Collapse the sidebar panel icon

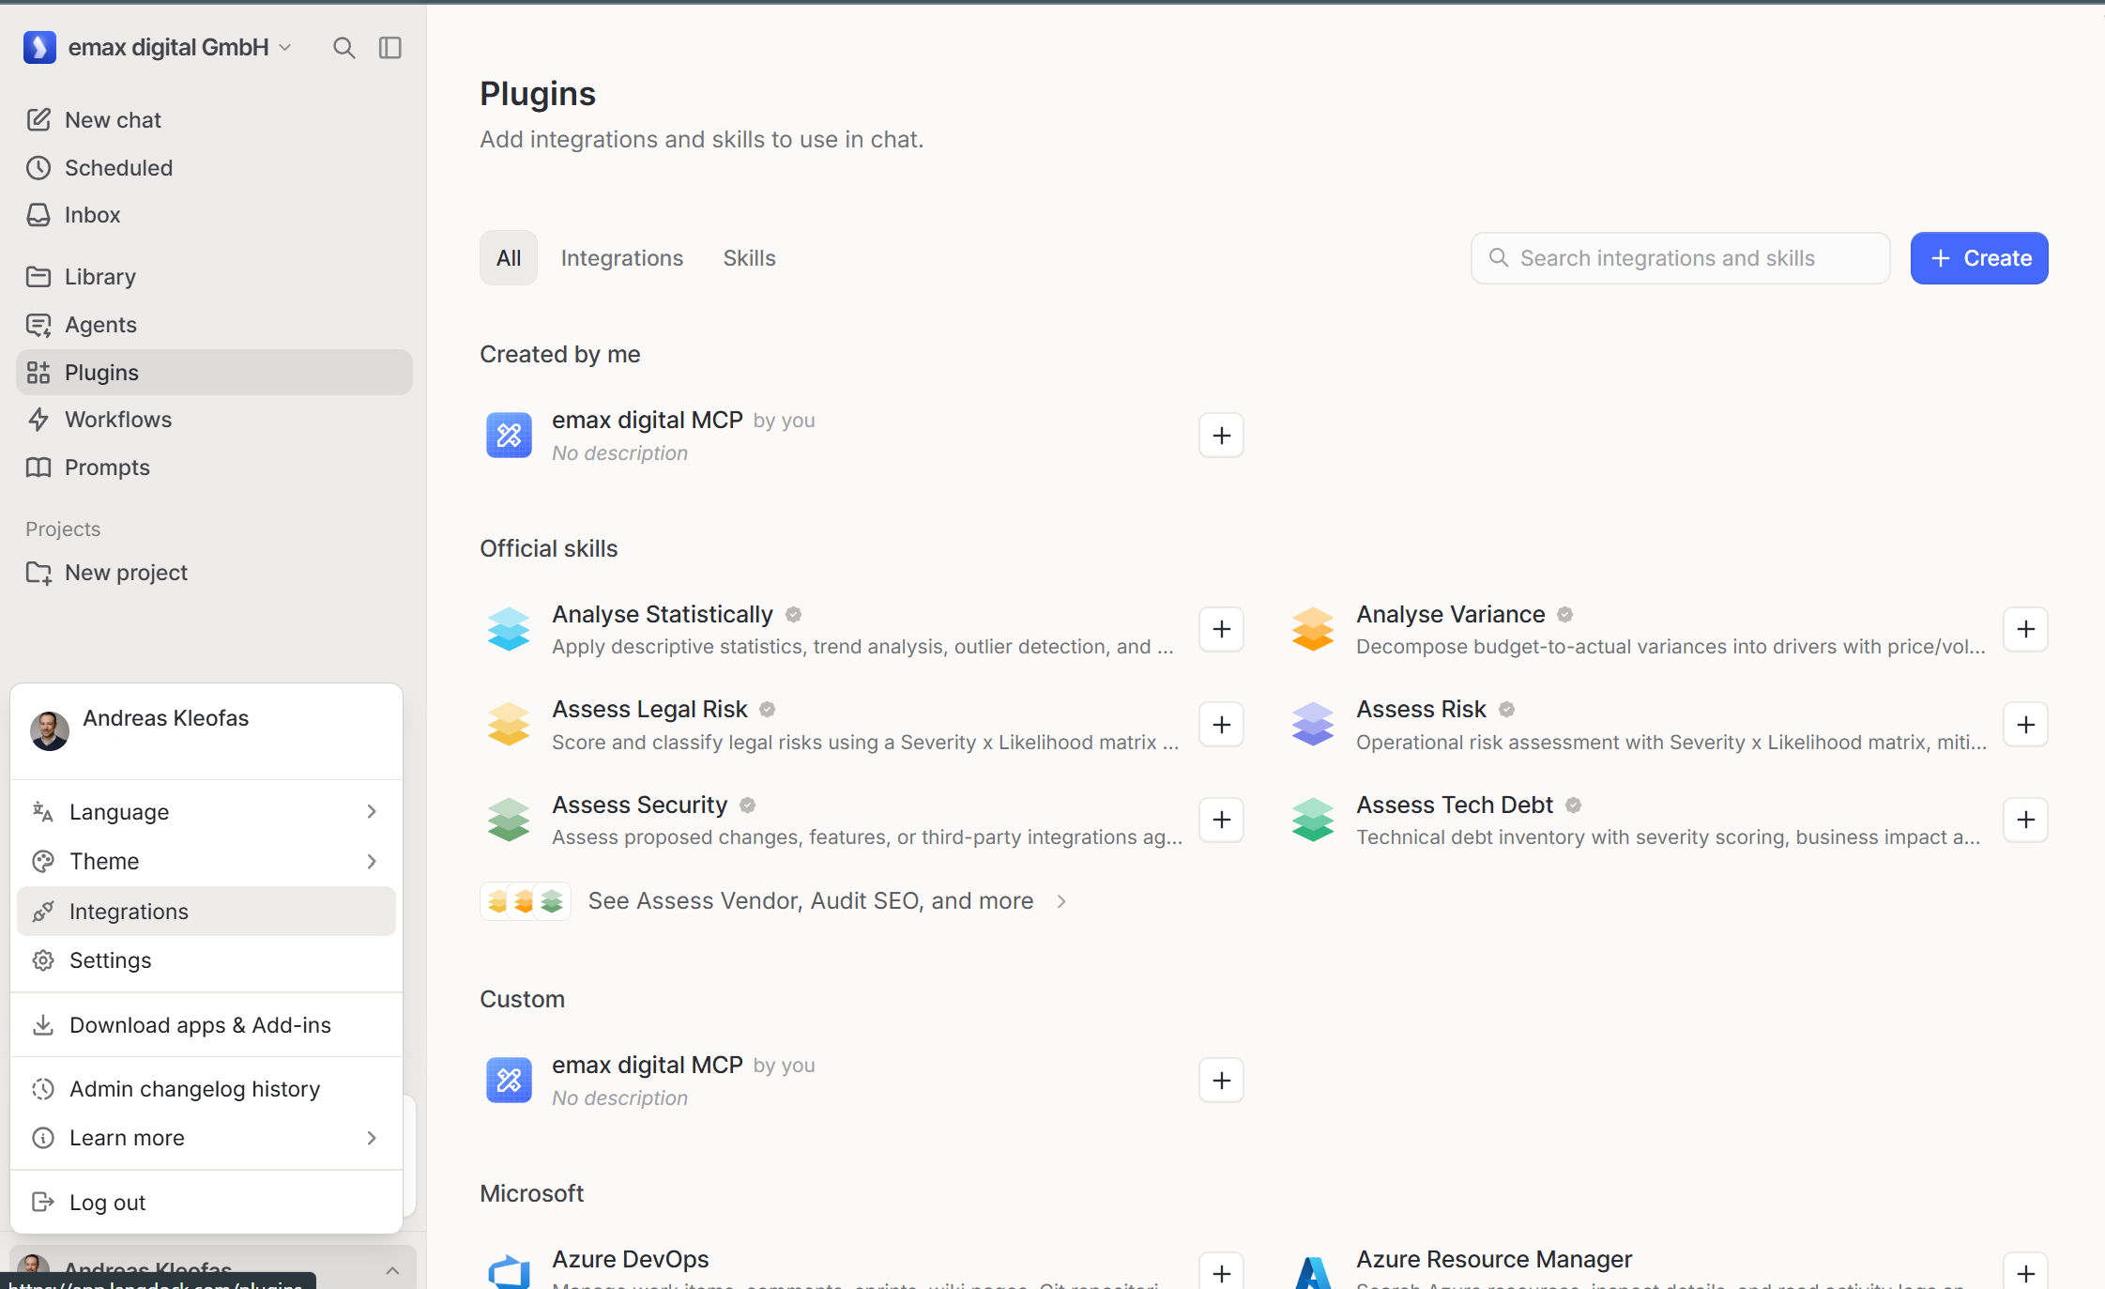[390, 48]
